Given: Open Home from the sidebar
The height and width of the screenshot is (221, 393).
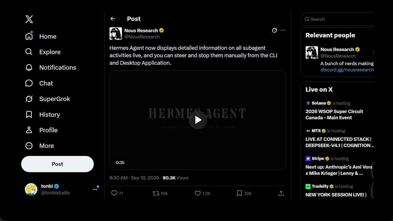Looking at the screenshot, I should coord(41,36).
